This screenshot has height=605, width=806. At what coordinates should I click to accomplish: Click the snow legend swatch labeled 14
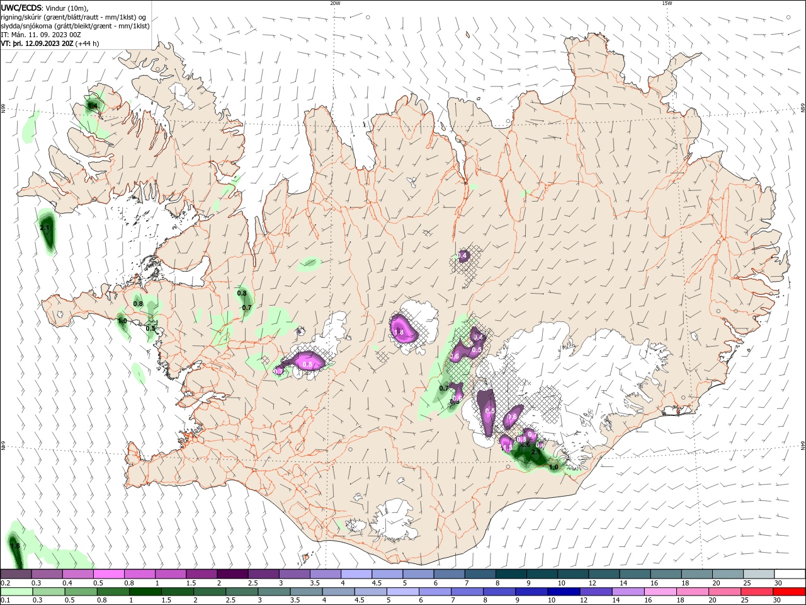(634, 573)
